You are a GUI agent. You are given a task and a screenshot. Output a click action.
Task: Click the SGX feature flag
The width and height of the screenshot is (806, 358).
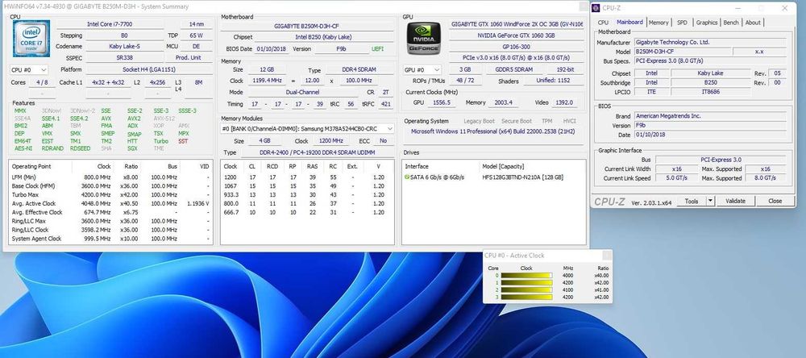click(x=132, y=148)
